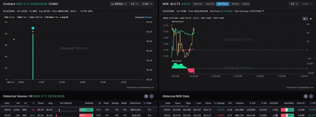This screenshot has width=316, height=117.
Task: Switch NOK chart to line chart view icon
Action: pyautogui.click(x=305, y=19)
